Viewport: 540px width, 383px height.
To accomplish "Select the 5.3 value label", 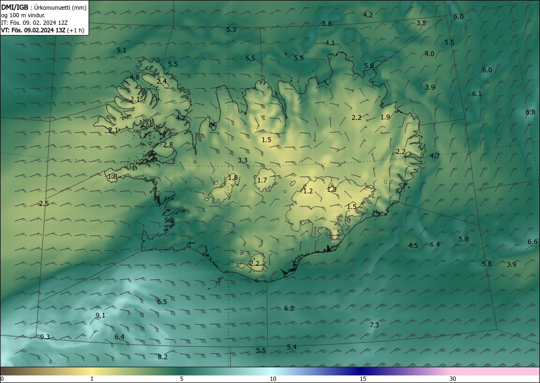I will (232, 30).
